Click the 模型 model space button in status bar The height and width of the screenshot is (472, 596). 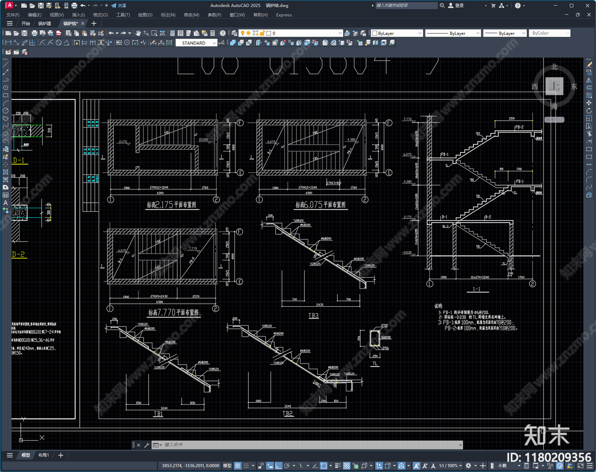click(x=227, y=466)
